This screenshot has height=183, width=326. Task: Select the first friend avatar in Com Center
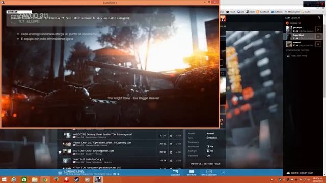tap(289, 29)
